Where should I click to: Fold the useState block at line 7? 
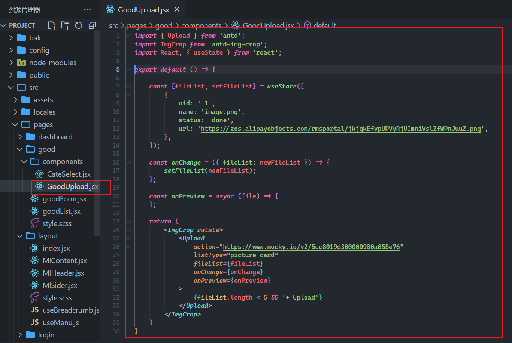pos(129,86)
